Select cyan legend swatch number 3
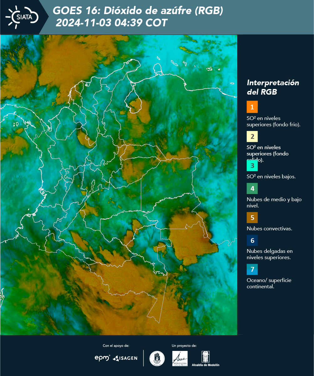The width and height of the screenshot is (314, 376). click(252, 165)
